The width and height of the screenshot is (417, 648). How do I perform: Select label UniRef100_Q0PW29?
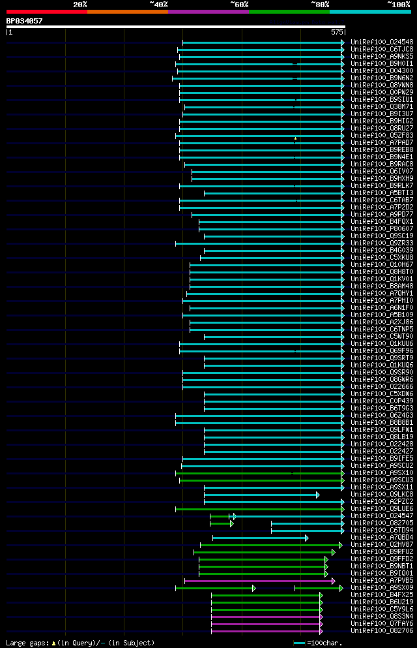click(382, 92)
